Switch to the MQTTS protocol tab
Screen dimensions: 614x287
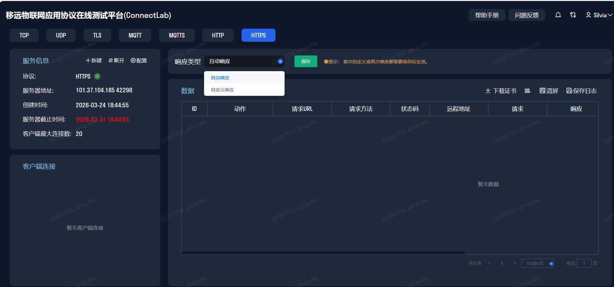[x=177, y=35]
